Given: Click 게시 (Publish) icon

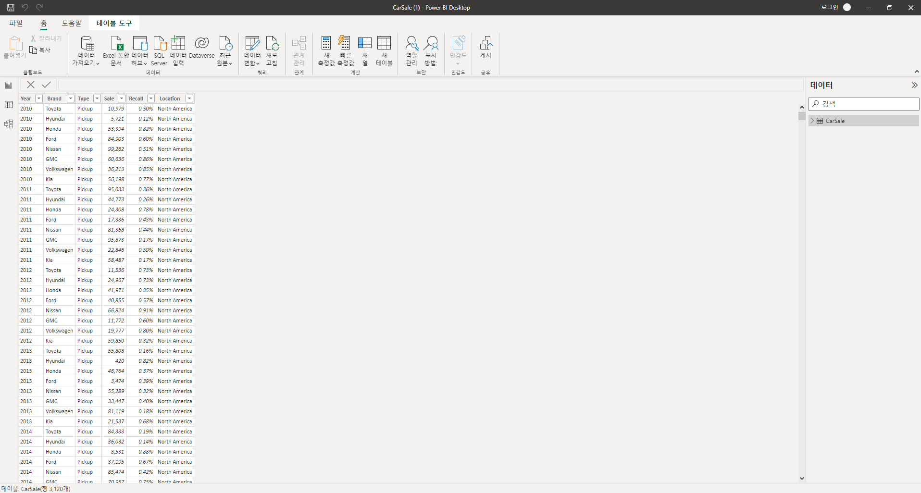Looking at the screenshot, I should click(x=485, y=48).
